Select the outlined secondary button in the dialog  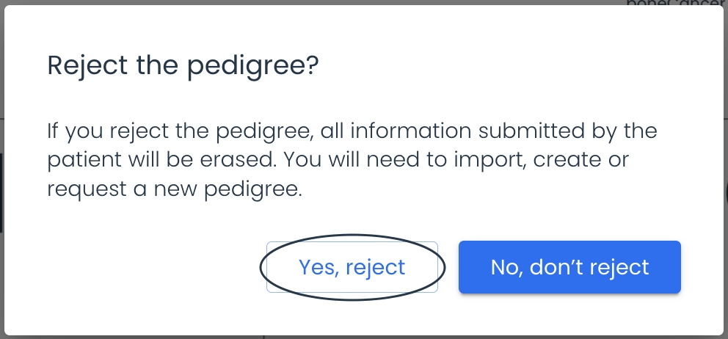tap(352, 267)
